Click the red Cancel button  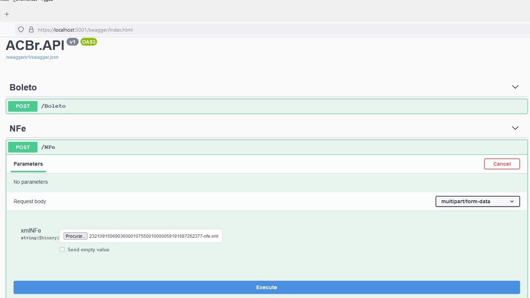[x=502, y=164]
